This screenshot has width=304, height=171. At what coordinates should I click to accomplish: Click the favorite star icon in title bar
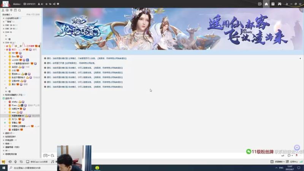(46, 4)
